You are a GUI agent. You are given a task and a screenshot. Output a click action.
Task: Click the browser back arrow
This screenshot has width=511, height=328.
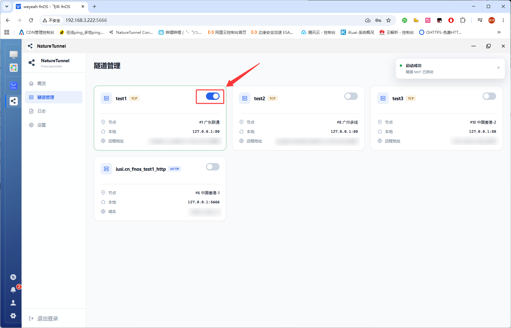click(x=8, y=20)
